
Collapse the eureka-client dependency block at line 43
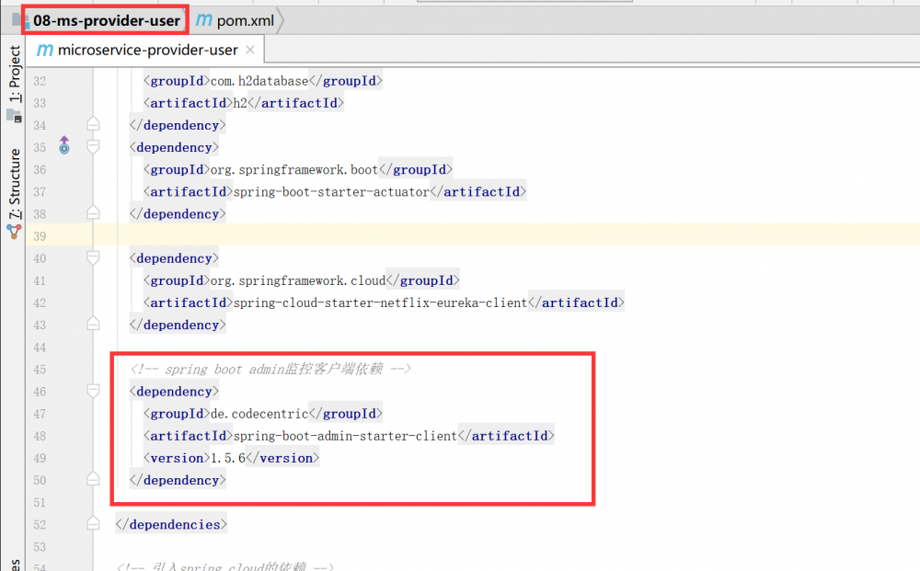[92, 323]
